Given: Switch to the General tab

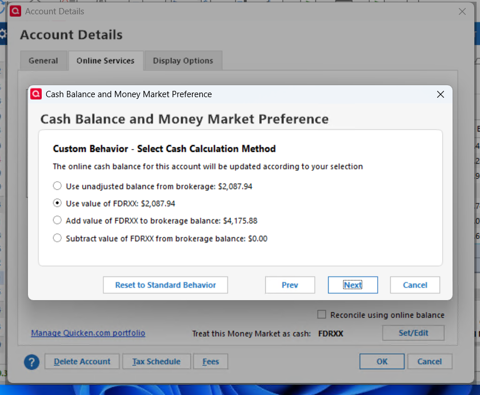Looking at the screenshot, I should tap(43, 61).
